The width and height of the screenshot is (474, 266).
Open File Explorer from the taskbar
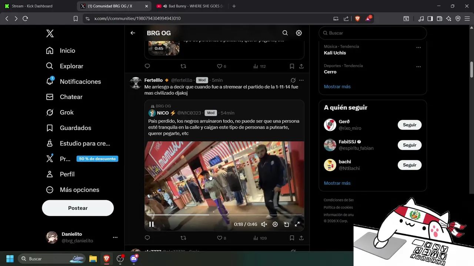click(93, 259)
